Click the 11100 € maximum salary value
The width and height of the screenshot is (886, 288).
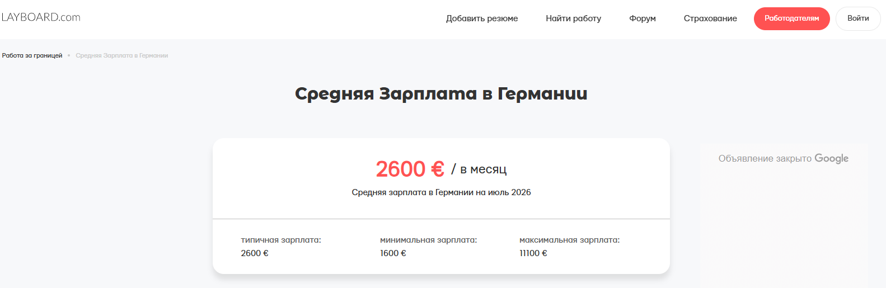point(533,253)
